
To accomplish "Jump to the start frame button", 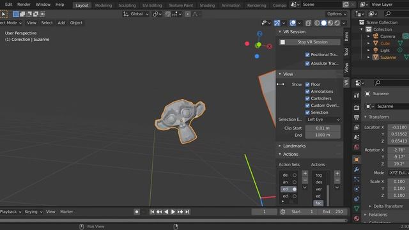I will pos(152,212).
